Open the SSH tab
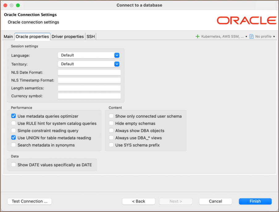279x212 pixels. [90, 36]
